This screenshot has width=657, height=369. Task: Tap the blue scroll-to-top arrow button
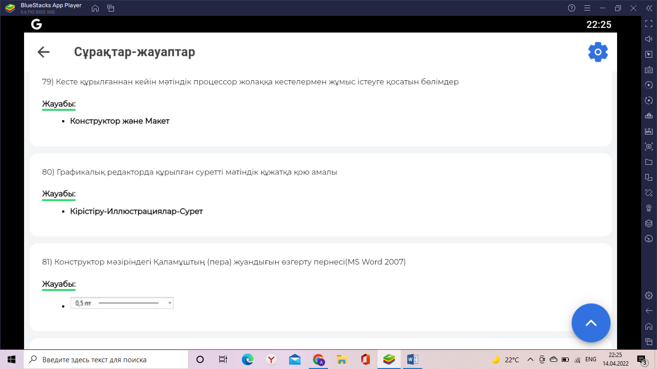(x=591, y=323)
